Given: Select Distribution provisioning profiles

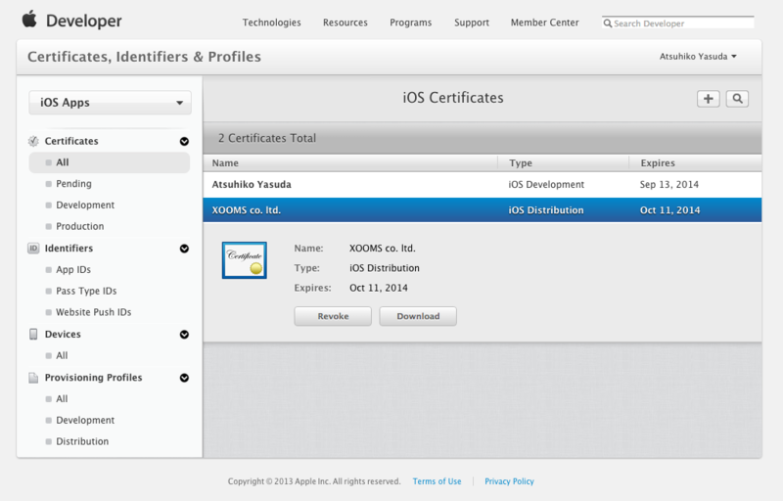Looking at the screenshot, I should tap(82, 441).
